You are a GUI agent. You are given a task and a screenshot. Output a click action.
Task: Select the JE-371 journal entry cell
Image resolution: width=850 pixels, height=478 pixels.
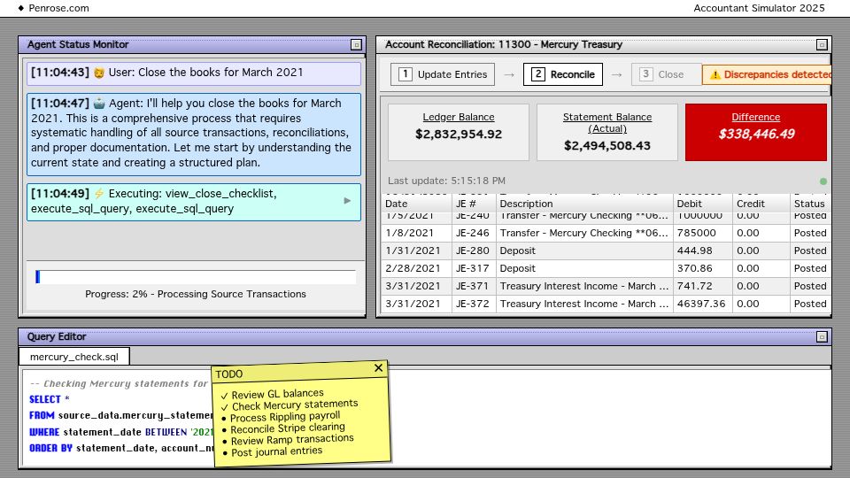point(474,286)
